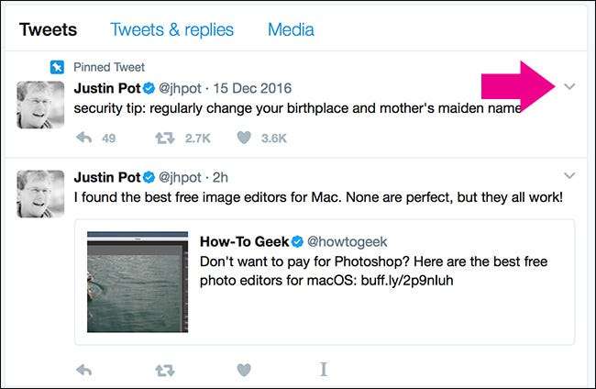Expand the chevron menu on the 2h tweet
Image resolution: width=596 pixels, height=389 pixels.
(569, 175)
